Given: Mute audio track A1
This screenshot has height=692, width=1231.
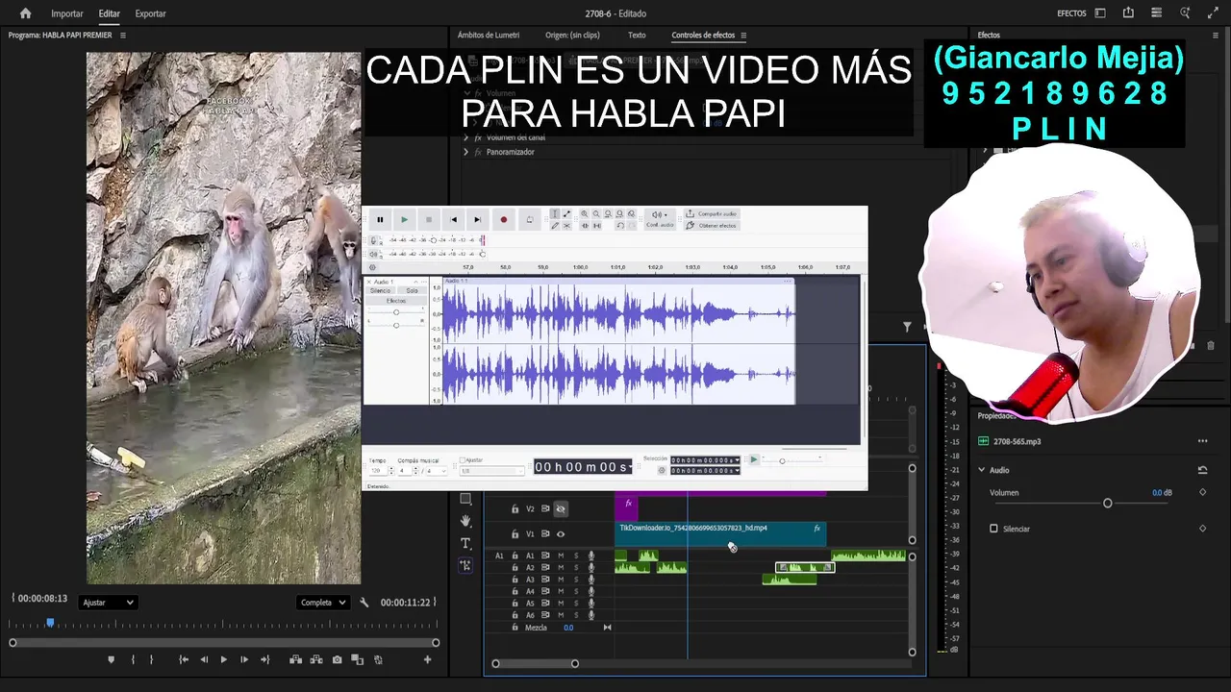Looking at the screenshot, I should pyautogui.click(x=561, y=556).
